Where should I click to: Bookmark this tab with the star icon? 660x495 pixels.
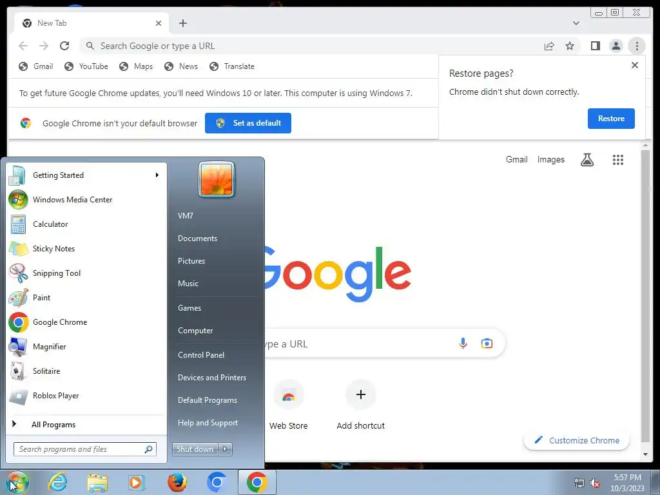pos(570,46)
